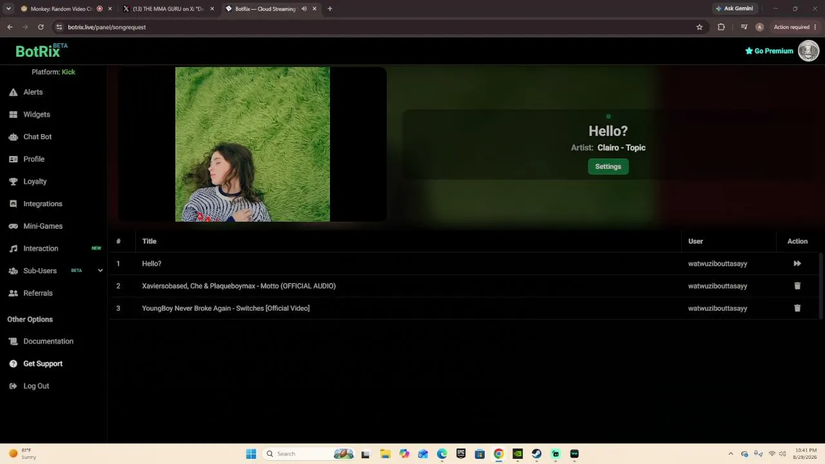Viewport: 825px width, 464px height.
Task: Click the address bar URL
Action: pos(107,27)
